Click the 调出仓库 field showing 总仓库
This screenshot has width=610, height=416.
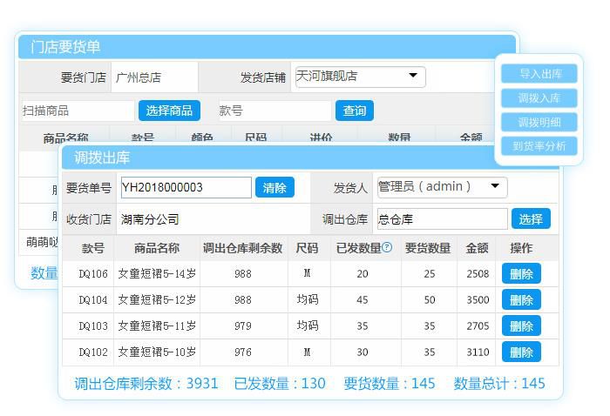click(x=441, y=219)
